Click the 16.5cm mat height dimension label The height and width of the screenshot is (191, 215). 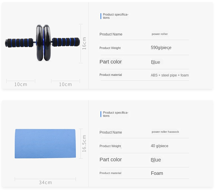(84, 143)
